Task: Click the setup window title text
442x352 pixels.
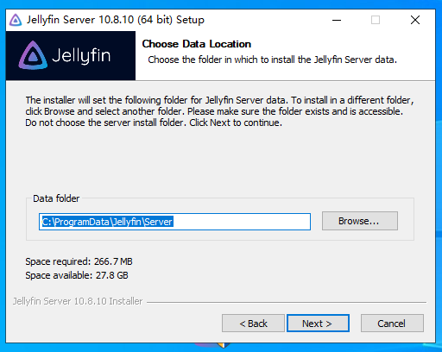Action: tap(116, 20)
